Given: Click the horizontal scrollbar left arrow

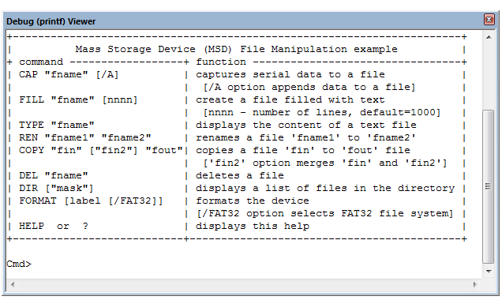Looking at the screenshot, I should (x=13, y=284).
